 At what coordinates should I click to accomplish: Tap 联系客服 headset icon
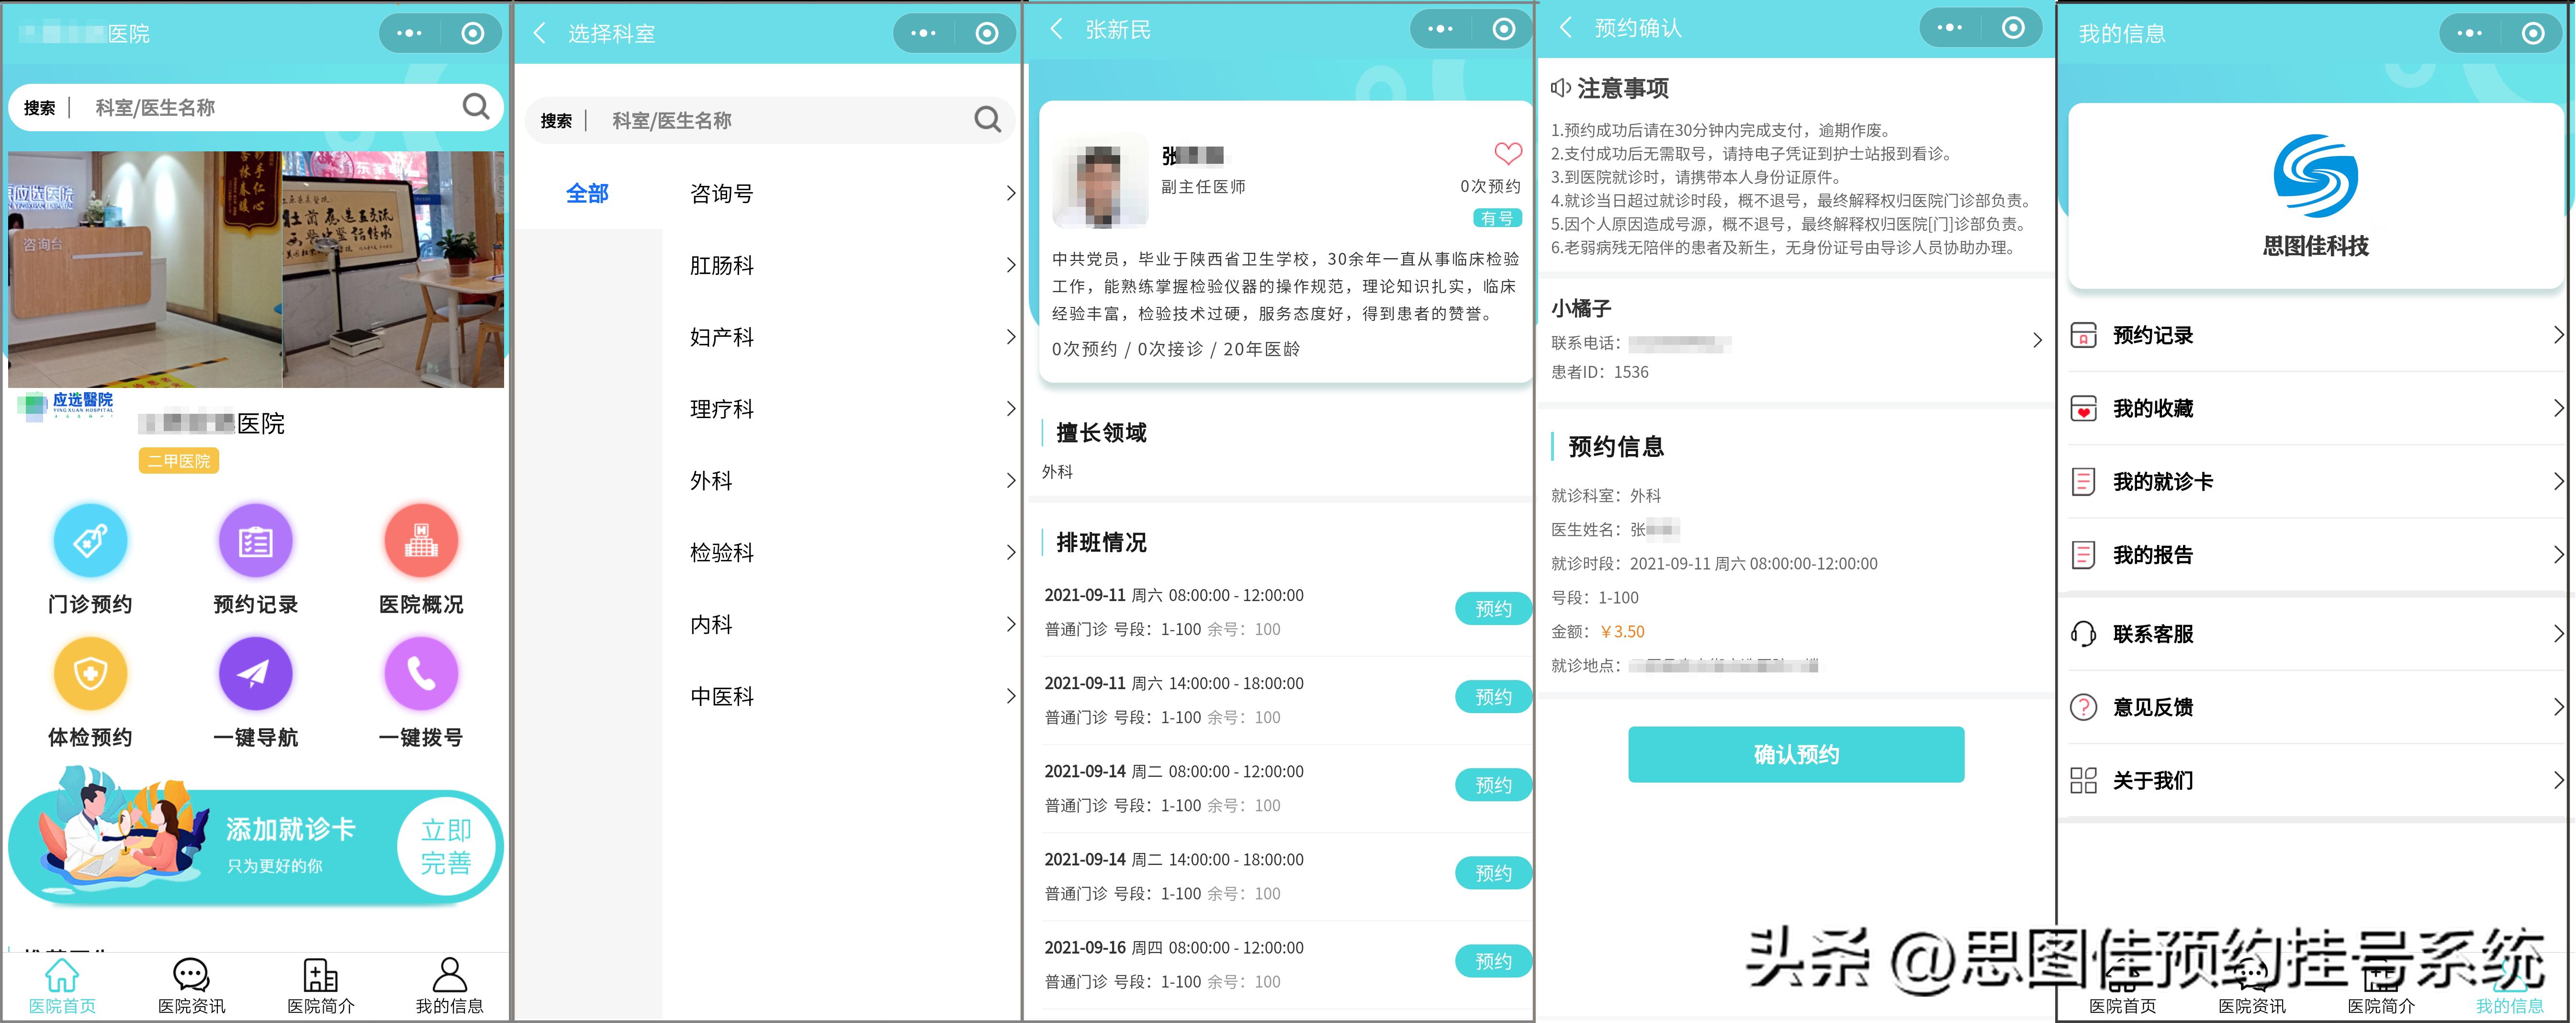pos(2083,634)
